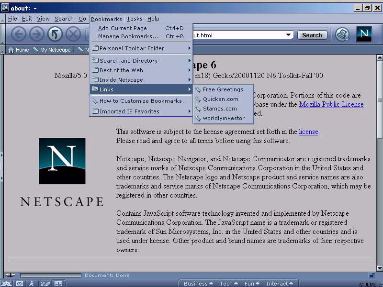383x287 pixels.
Task: Open How to Customize Bookmarks entry
Action: [x=141, y=101]
